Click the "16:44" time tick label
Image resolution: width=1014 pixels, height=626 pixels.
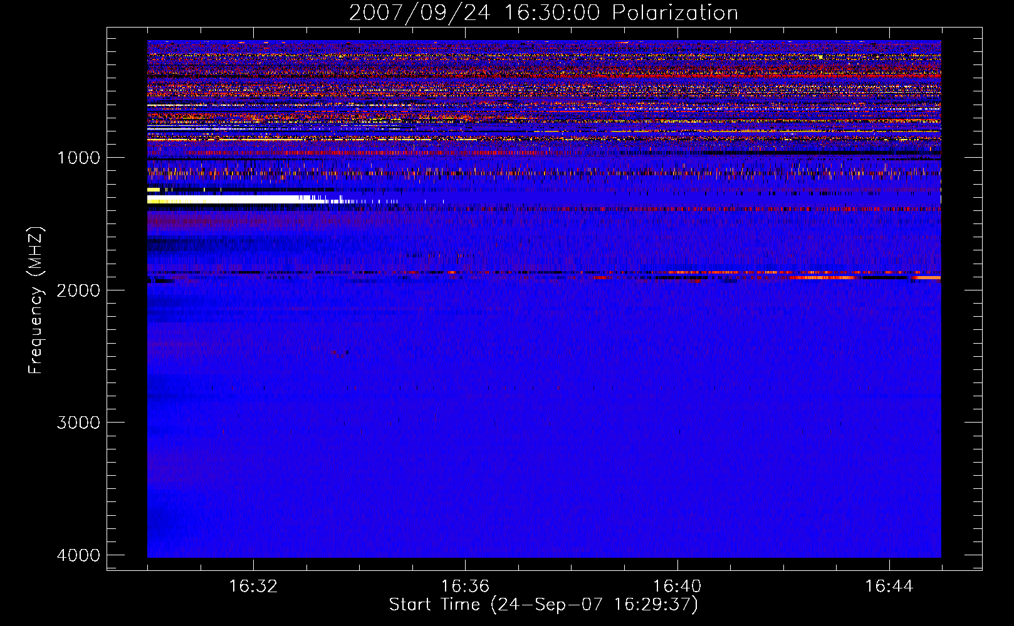889,587
